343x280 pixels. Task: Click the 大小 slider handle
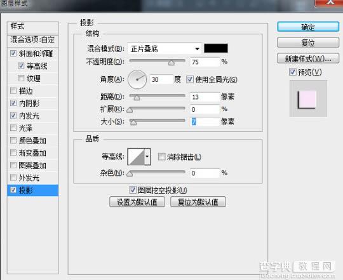pyautogui.click(x=133, y=123)
